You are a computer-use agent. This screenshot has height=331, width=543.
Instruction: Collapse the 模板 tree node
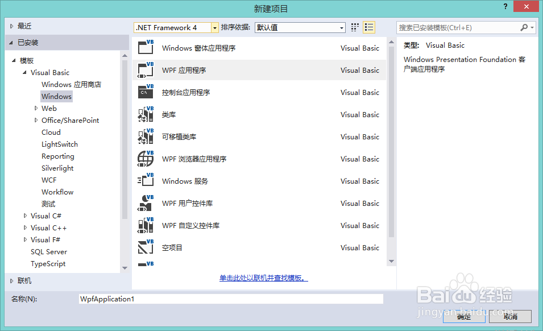(x=14, y=61)
